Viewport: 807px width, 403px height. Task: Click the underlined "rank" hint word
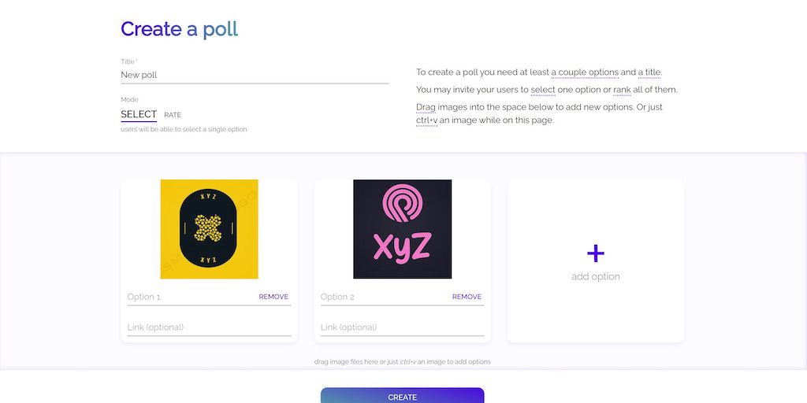622,90
